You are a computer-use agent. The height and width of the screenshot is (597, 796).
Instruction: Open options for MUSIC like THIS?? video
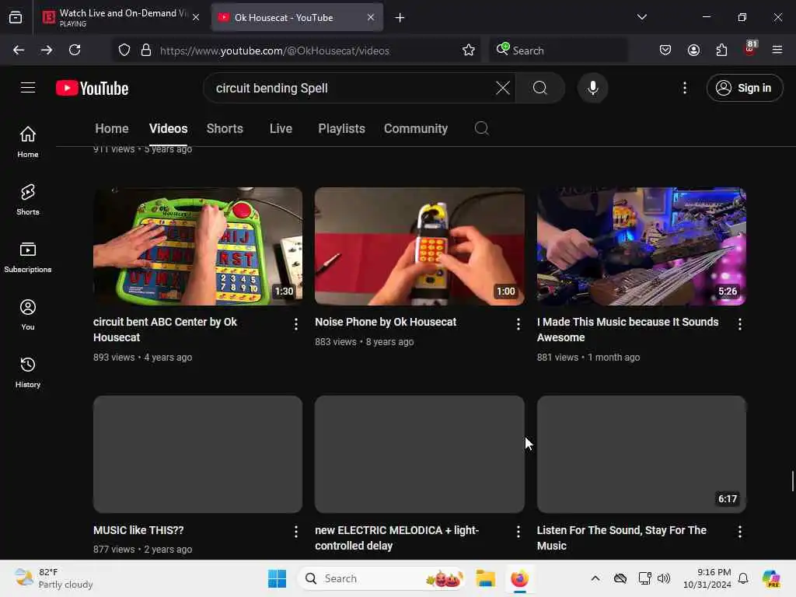pyautogui.click(x=296, y=532)
